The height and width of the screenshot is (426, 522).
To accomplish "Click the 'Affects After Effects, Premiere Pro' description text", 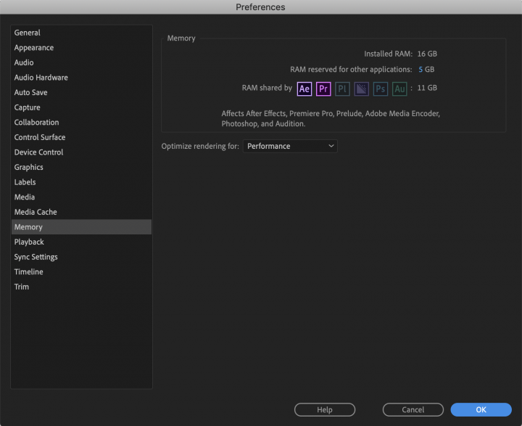I will pyautogui.click(x=331, y=118).
